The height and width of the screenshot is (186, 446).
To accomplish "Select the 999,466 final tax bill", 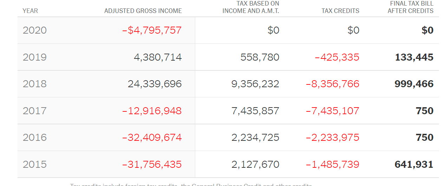I will [414, 84].
